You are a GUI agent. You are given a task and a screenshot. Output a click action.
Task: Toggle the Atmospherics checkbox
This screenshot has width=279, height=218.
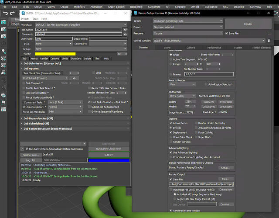pyautogui.click(x=171, y=123)
